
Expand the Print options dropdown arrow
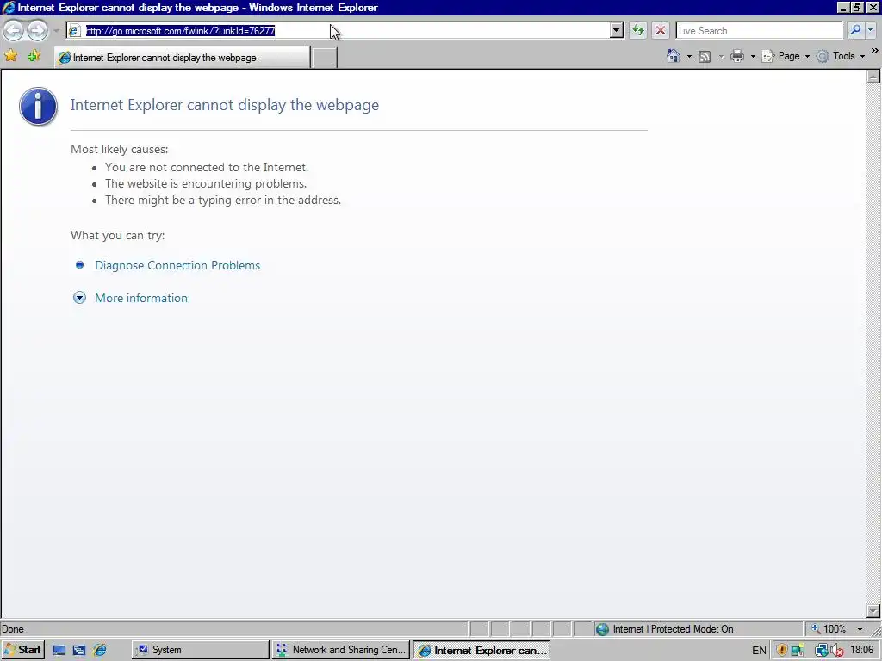753,56
